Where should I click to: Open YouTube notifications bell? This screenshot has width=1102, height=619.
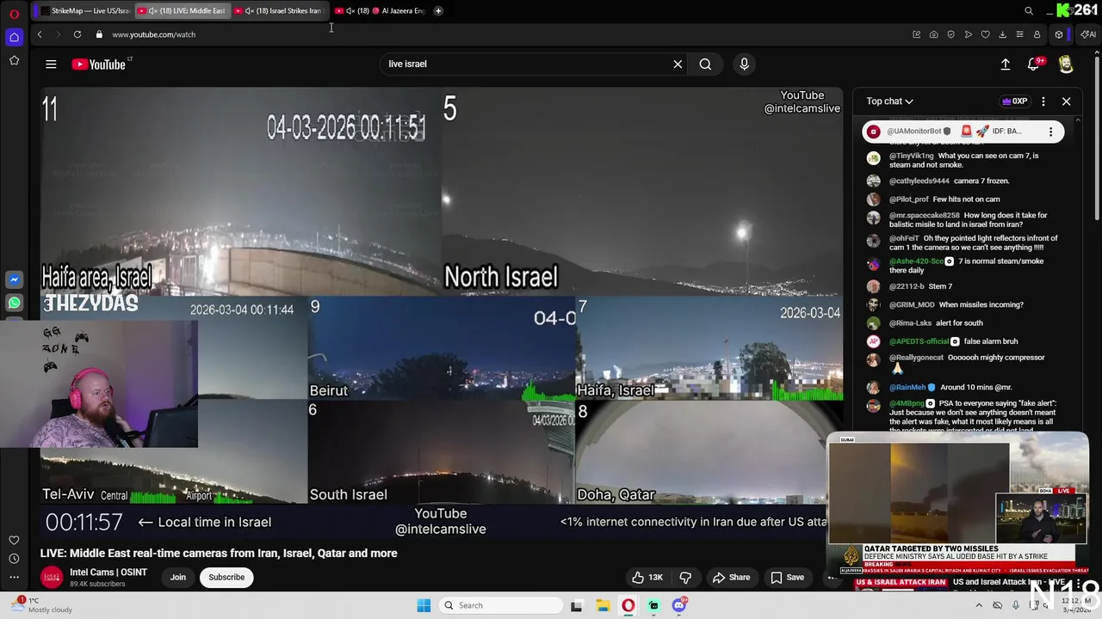click(1034, 64)
